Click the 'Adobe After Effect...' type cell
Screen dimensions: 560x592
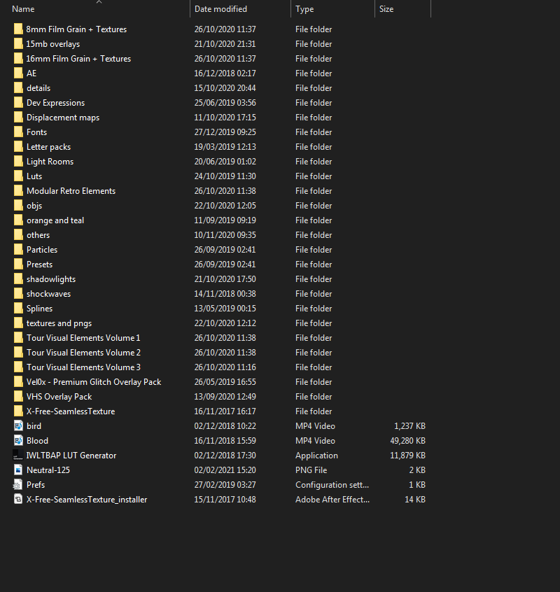332,500
